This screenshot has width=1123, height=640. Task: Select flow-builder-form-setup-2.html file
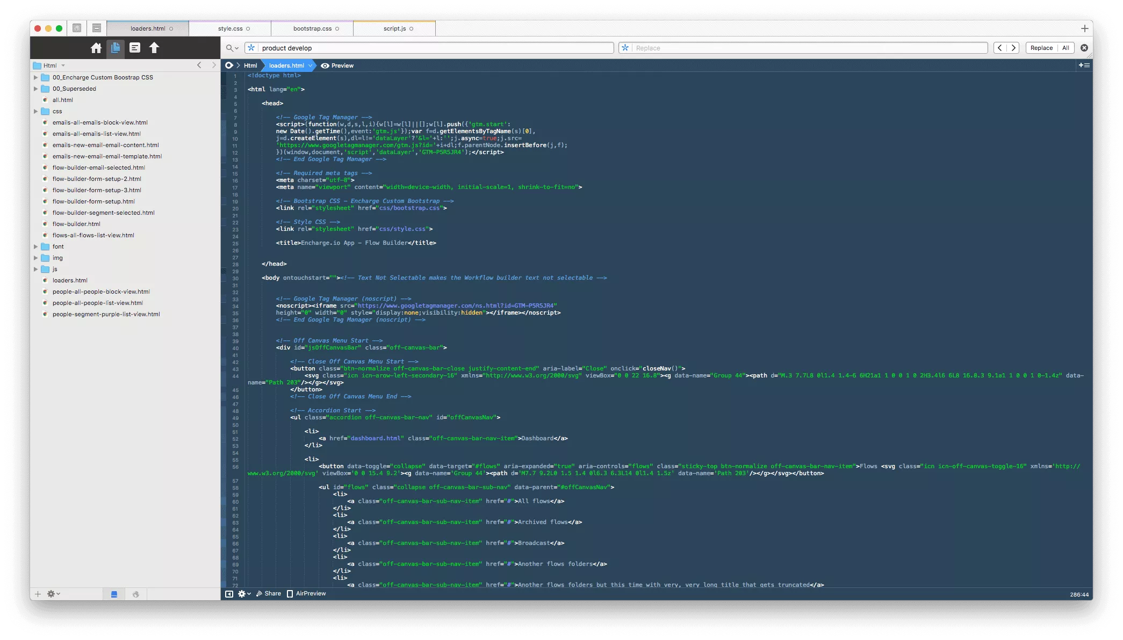point(97,179)
